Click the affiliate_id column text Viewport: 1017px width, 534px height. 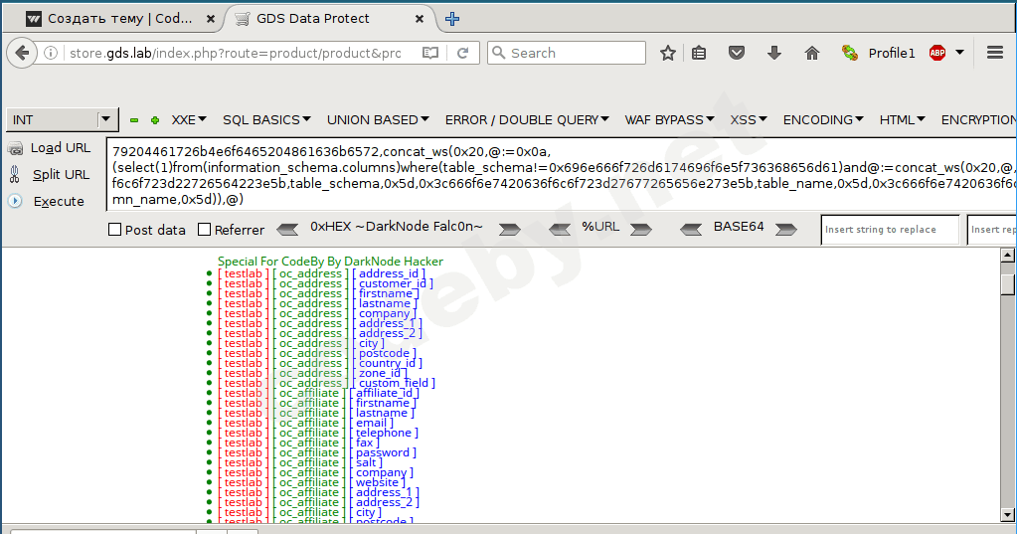tap(384, 393)
